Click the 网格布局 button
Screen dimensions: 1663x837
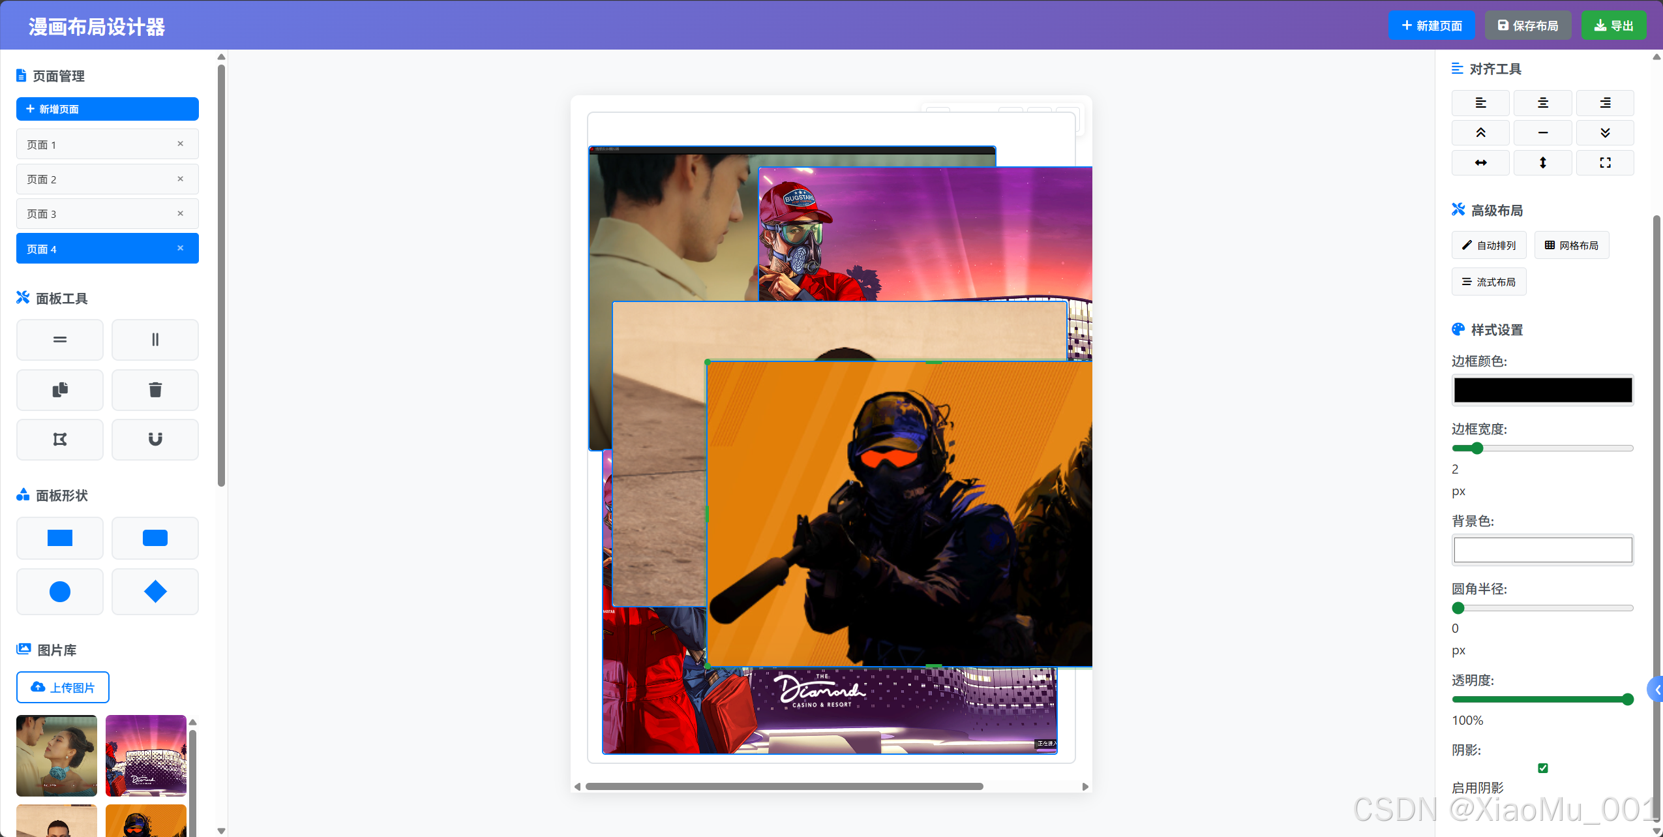[1572, 245]
